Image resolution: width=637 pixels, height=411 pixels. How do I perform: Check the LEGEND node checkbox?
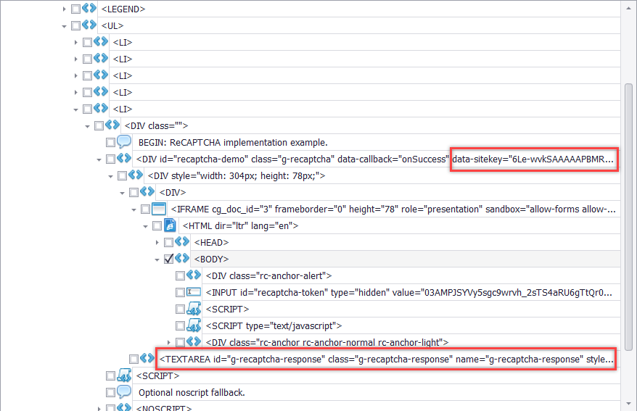pyautogui.click(x=75, y=9)
